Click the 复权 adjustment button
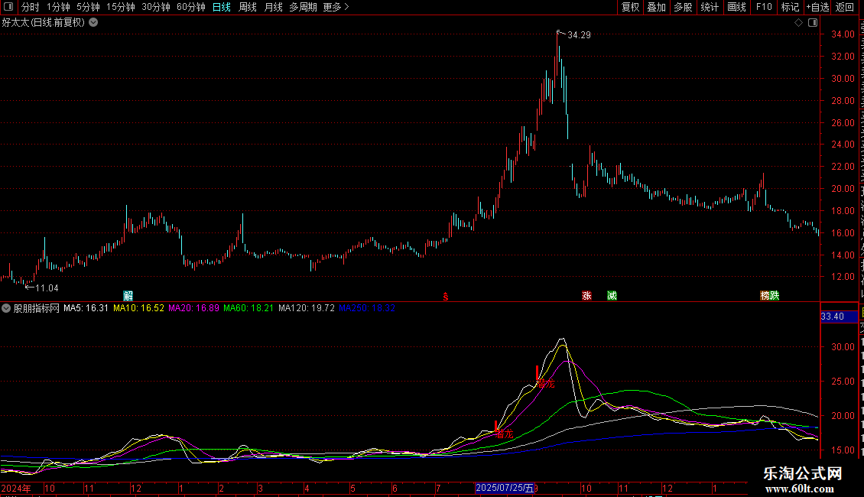864x497 pixels. [630, 7]
